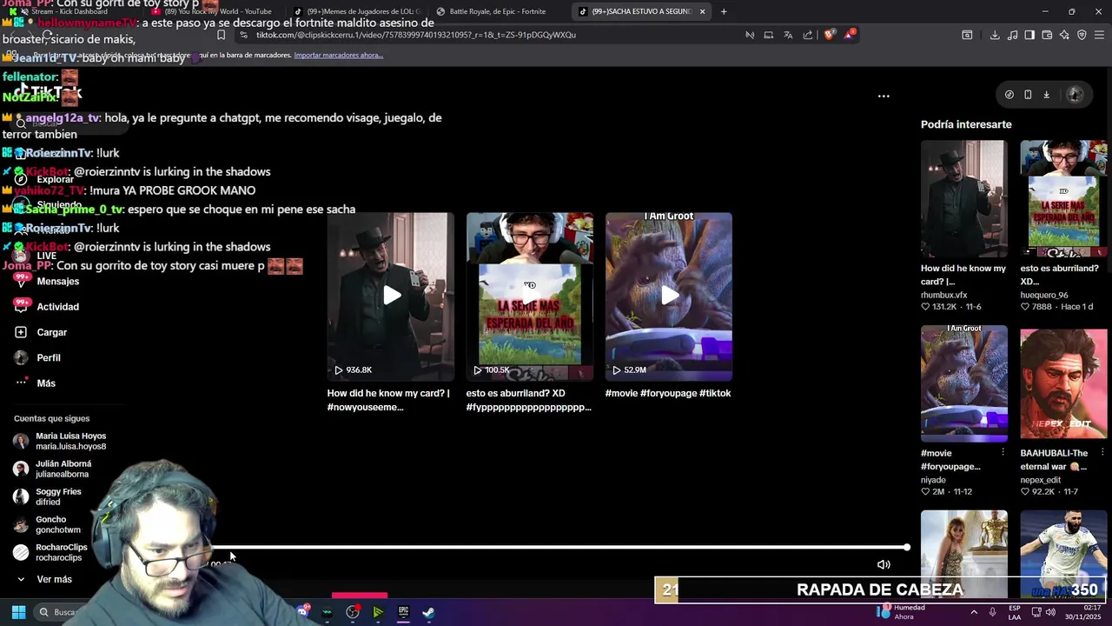Open Brave playlist music note icon
The image size is (1112, 626).
coord(1012,35)
